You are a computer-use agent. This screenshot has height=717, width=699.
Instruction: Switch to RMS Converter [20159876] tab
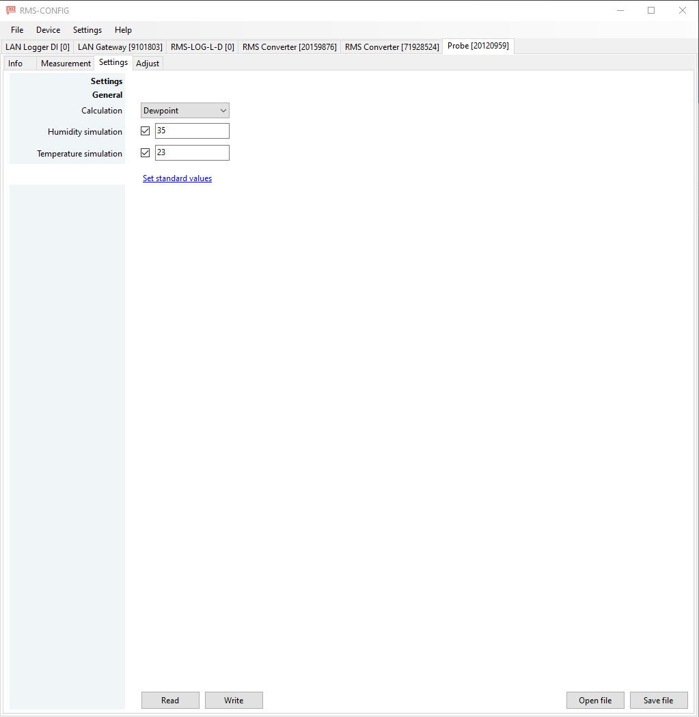[x=290, y=47]
